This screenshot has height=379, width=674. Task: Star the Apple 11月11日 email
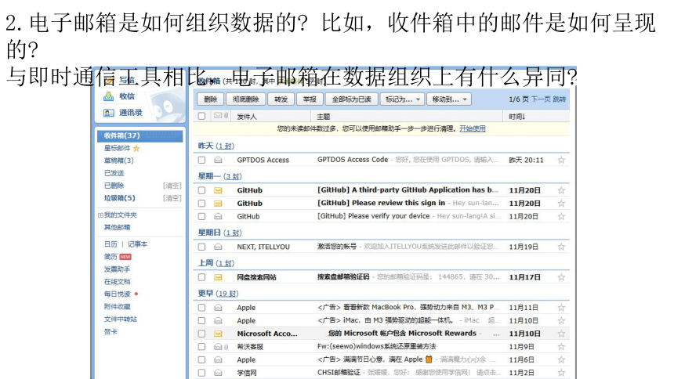pyautogui.click(x=561, y=308)
